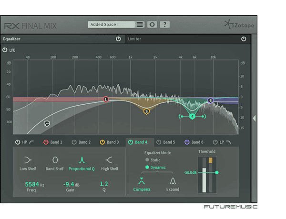Viewport: 286px width, 219px height.
Task: Open the help question mark button
Action: [x=165, y=24]
